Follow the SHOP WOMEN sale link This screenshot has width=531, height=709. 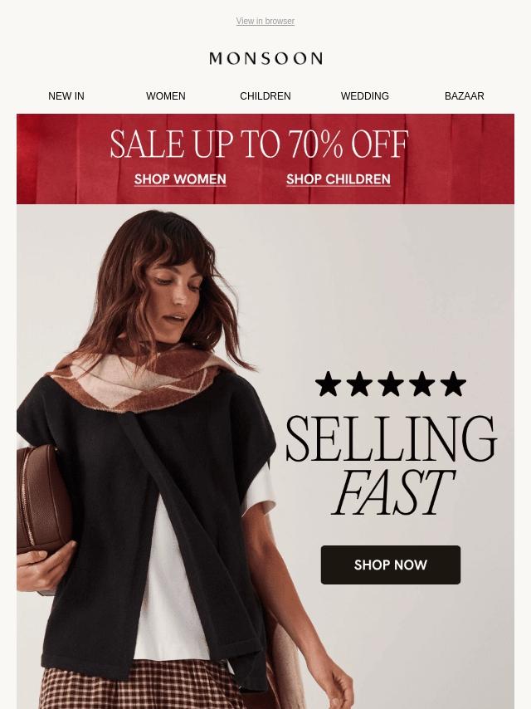tap(180, 179)
